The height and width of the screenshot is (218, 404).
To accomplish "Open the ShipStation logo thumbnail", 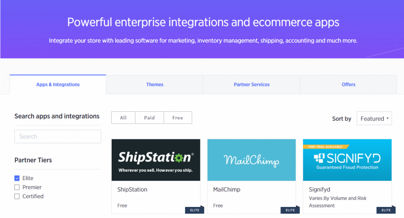I will [x=155, y=160].
